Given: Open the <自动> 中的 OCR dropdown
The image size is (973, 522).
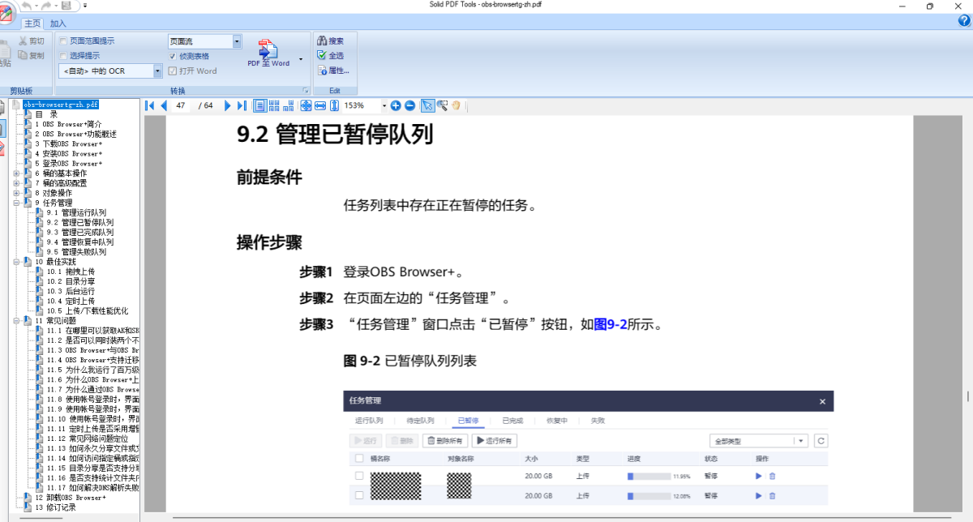Looking at the screenshot, I should [158, 71].
